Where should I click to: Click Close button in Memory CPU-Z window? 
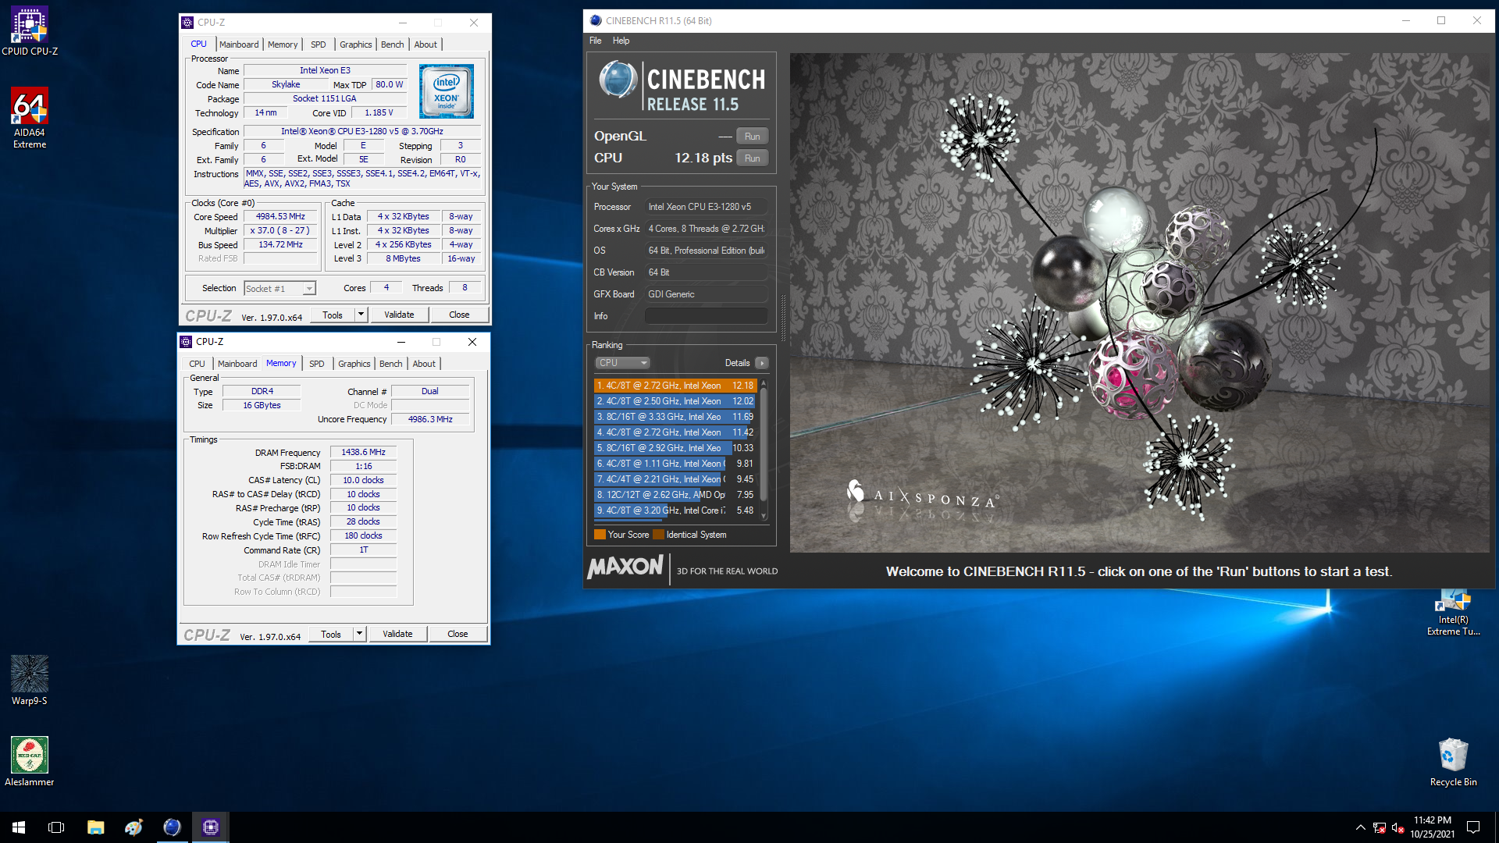458,634
